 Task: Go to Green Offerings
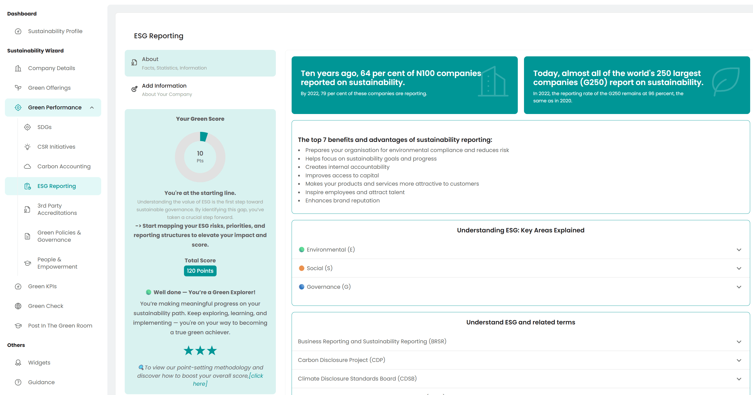(x=53, y=88)
